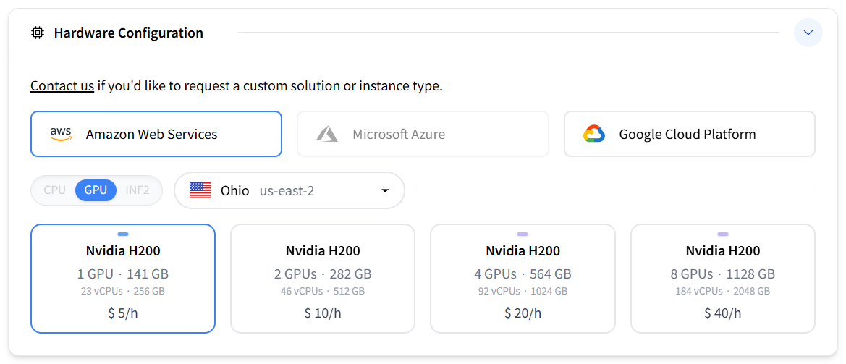This screenshot has height=364, width=846.
Task: Select the $ 40/h Nvidia H200 instance
Action: 722,279
